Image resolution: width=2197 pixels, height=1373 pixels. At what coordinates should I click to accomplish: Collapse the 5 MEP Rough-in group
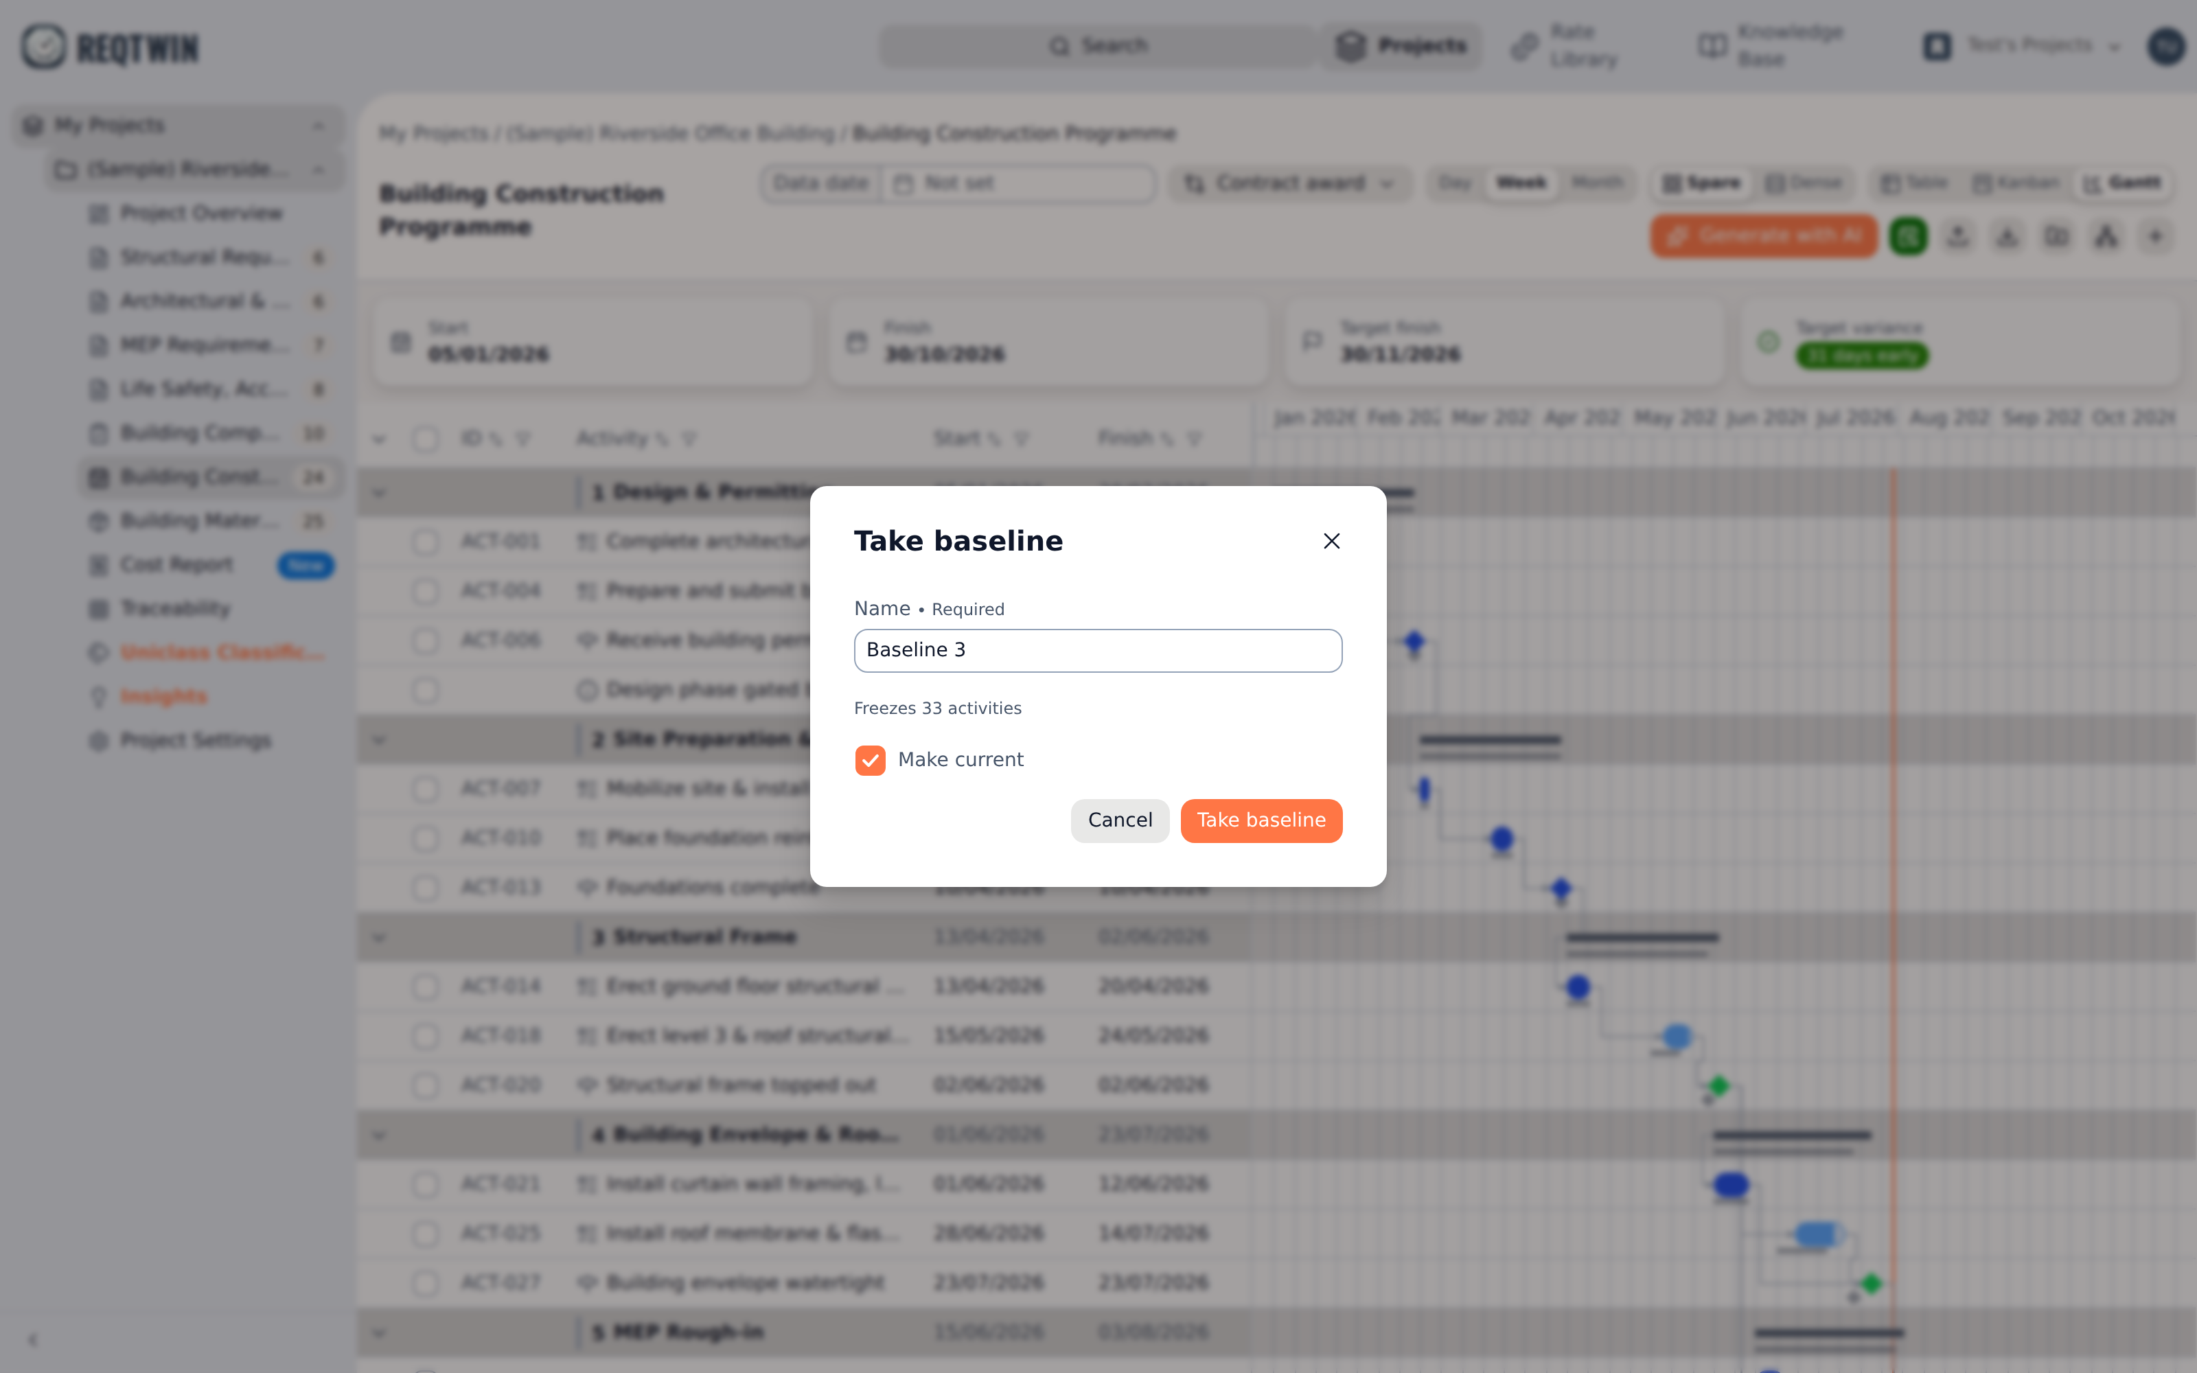click(x=378, y=1333)
